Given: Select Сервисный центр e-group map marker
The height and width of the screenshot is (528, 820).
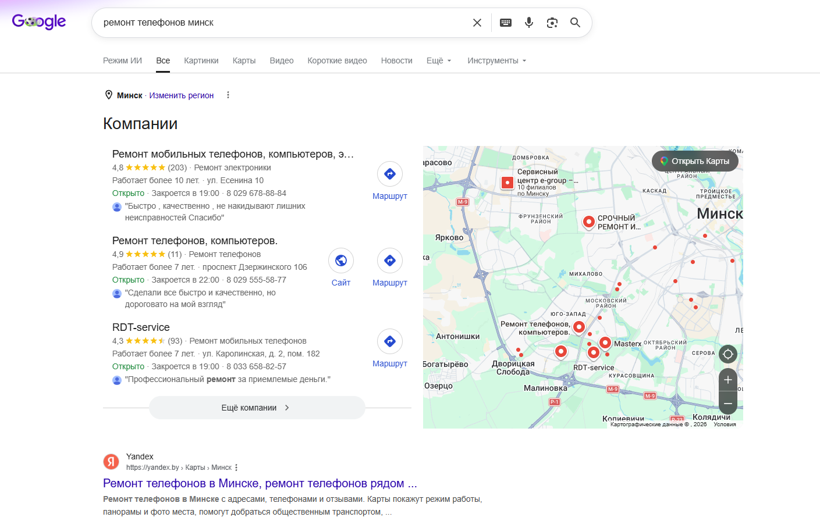Looking at the screenshot, I should click(507, 183).
